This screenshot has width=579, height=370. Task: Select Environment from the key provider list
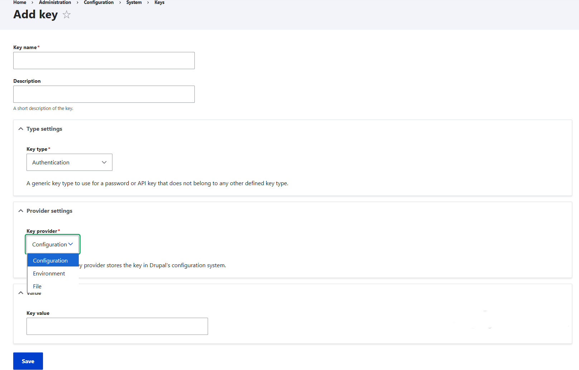pos(49,273)
